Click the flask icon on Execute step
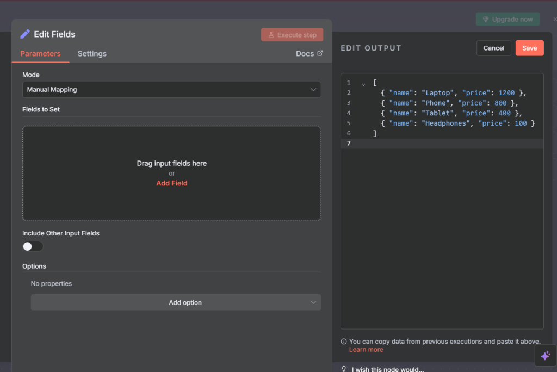 click(271, 35)
